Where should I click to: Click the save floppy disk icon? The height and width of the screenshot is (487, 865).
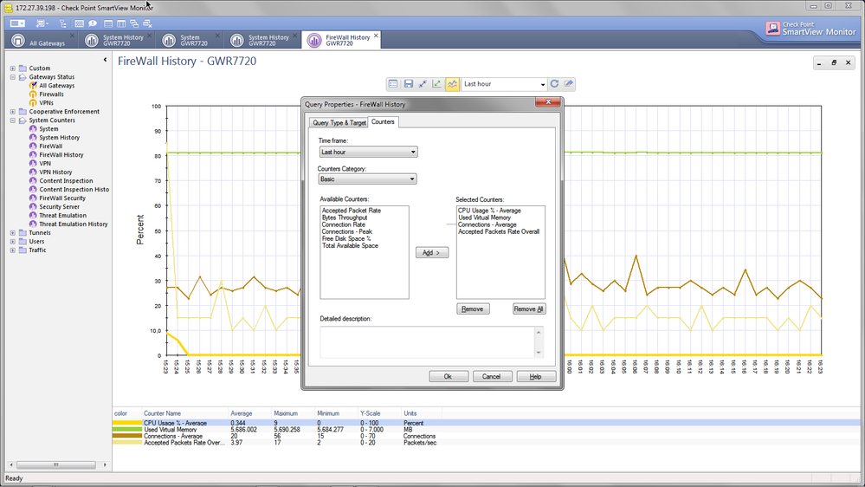408,84
